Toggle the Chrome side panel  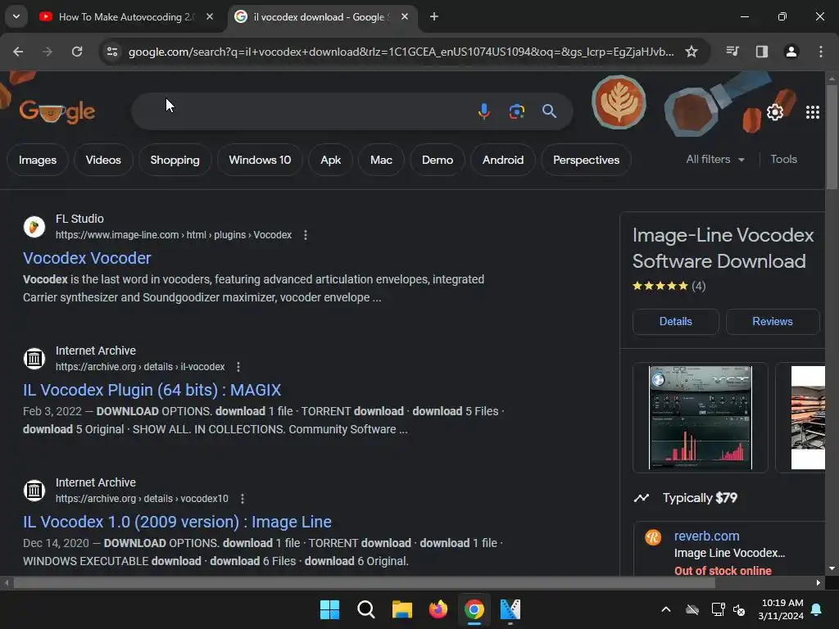[x=761, y=52]
